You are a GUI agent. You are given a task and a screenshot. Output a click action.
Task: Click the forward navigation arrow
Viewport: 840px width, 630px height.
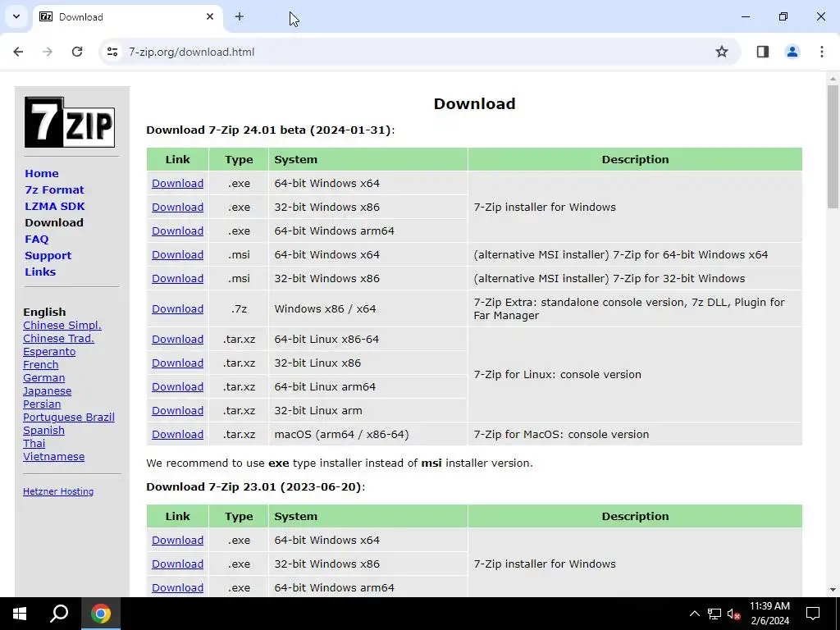coord(48,52)
